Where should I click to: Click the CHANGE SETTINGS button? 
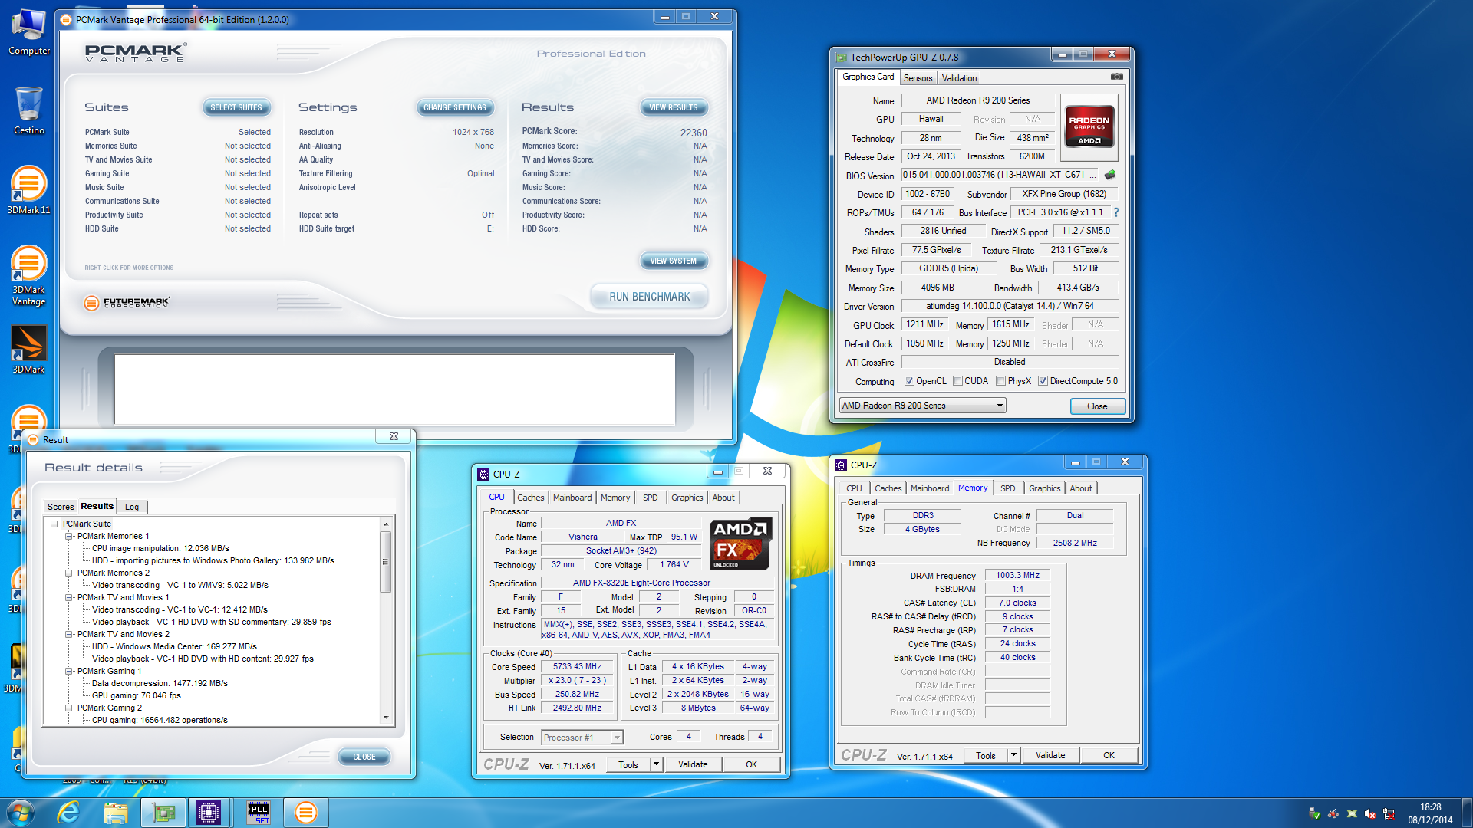click(x=455, y=108)
